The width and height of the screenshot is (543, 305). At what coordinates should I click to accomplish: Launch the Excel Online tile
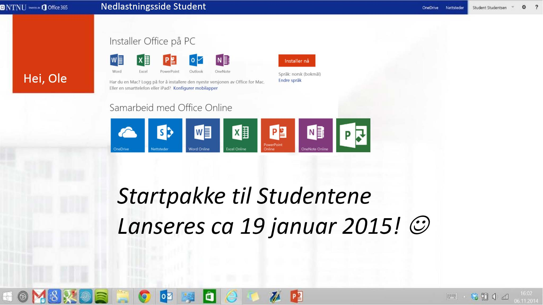[240, 135]
